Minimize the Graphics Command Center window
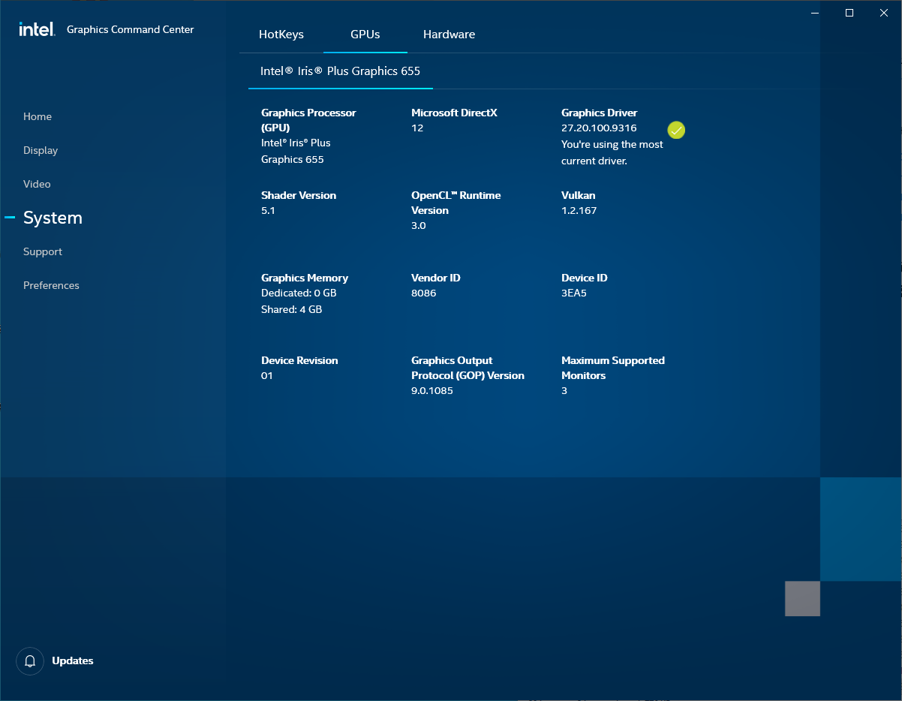Viewport: 902px width, 701px height. (814, 13)
